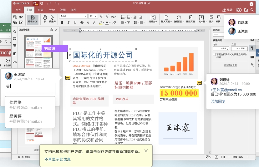The height and width of the screenshot is (167, 259).
Task: Open the font size 22 dropdown
Action: point(93,16)
